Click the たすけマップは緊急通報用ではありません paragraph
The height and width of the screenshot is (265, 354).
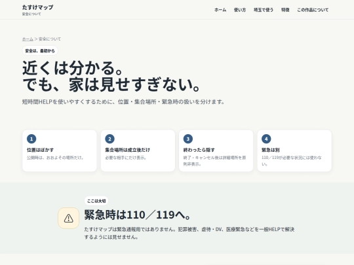click(189, 233)
